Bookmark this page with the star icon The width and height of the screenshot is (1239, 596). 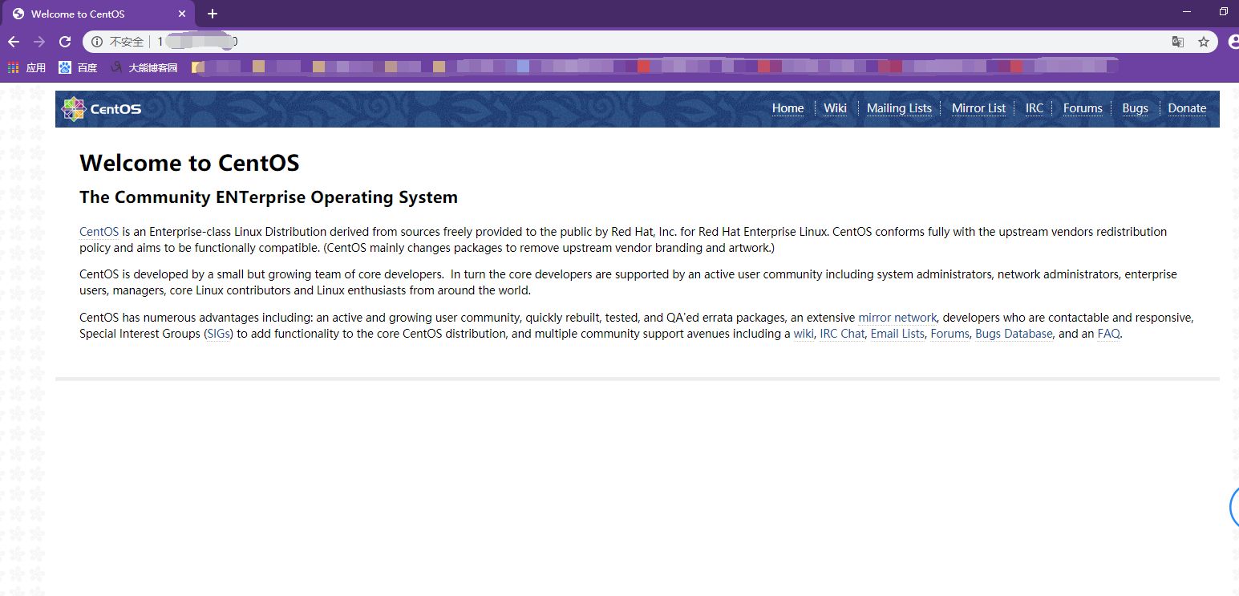[1203, 42]
